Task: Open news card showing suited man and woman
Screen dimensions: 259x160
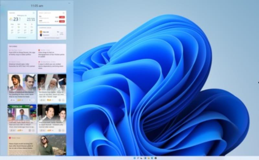Action: (52, 119)
